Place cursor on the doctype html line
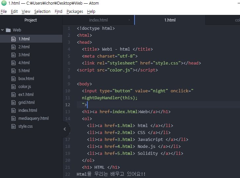The height and width of the screenshot is (178, 240). coord(96,28)
